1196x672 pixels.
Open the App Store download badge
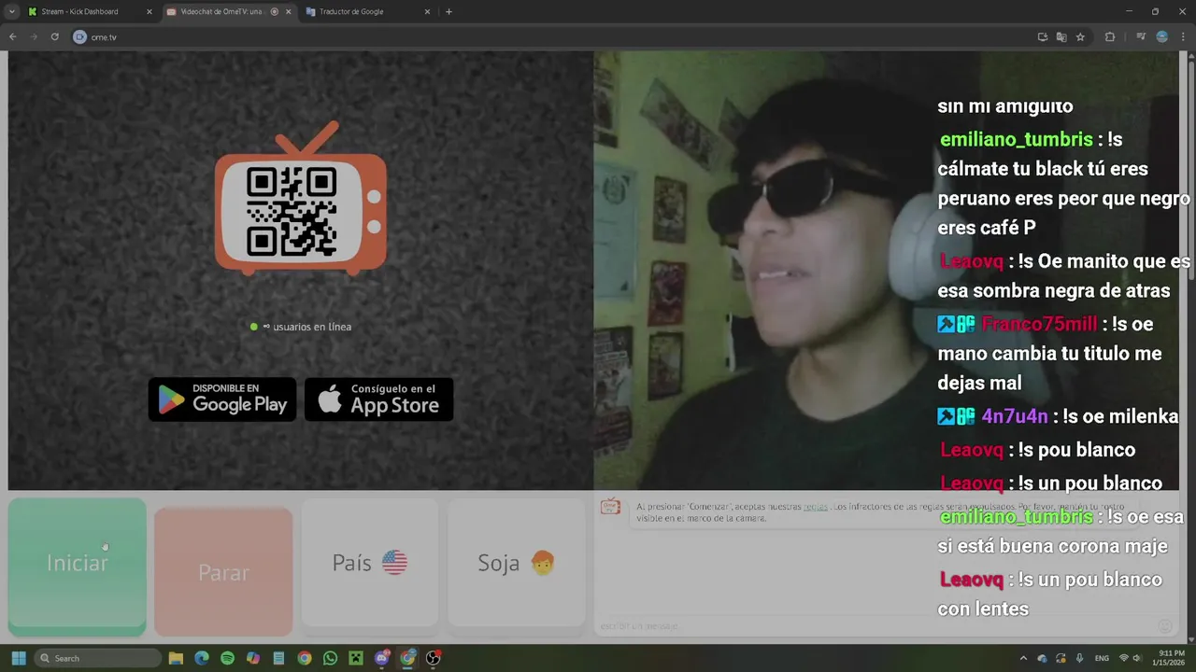coord(378,399)
